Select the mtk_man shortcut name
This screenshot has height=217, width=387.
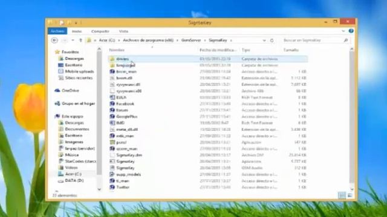point(125,136)
